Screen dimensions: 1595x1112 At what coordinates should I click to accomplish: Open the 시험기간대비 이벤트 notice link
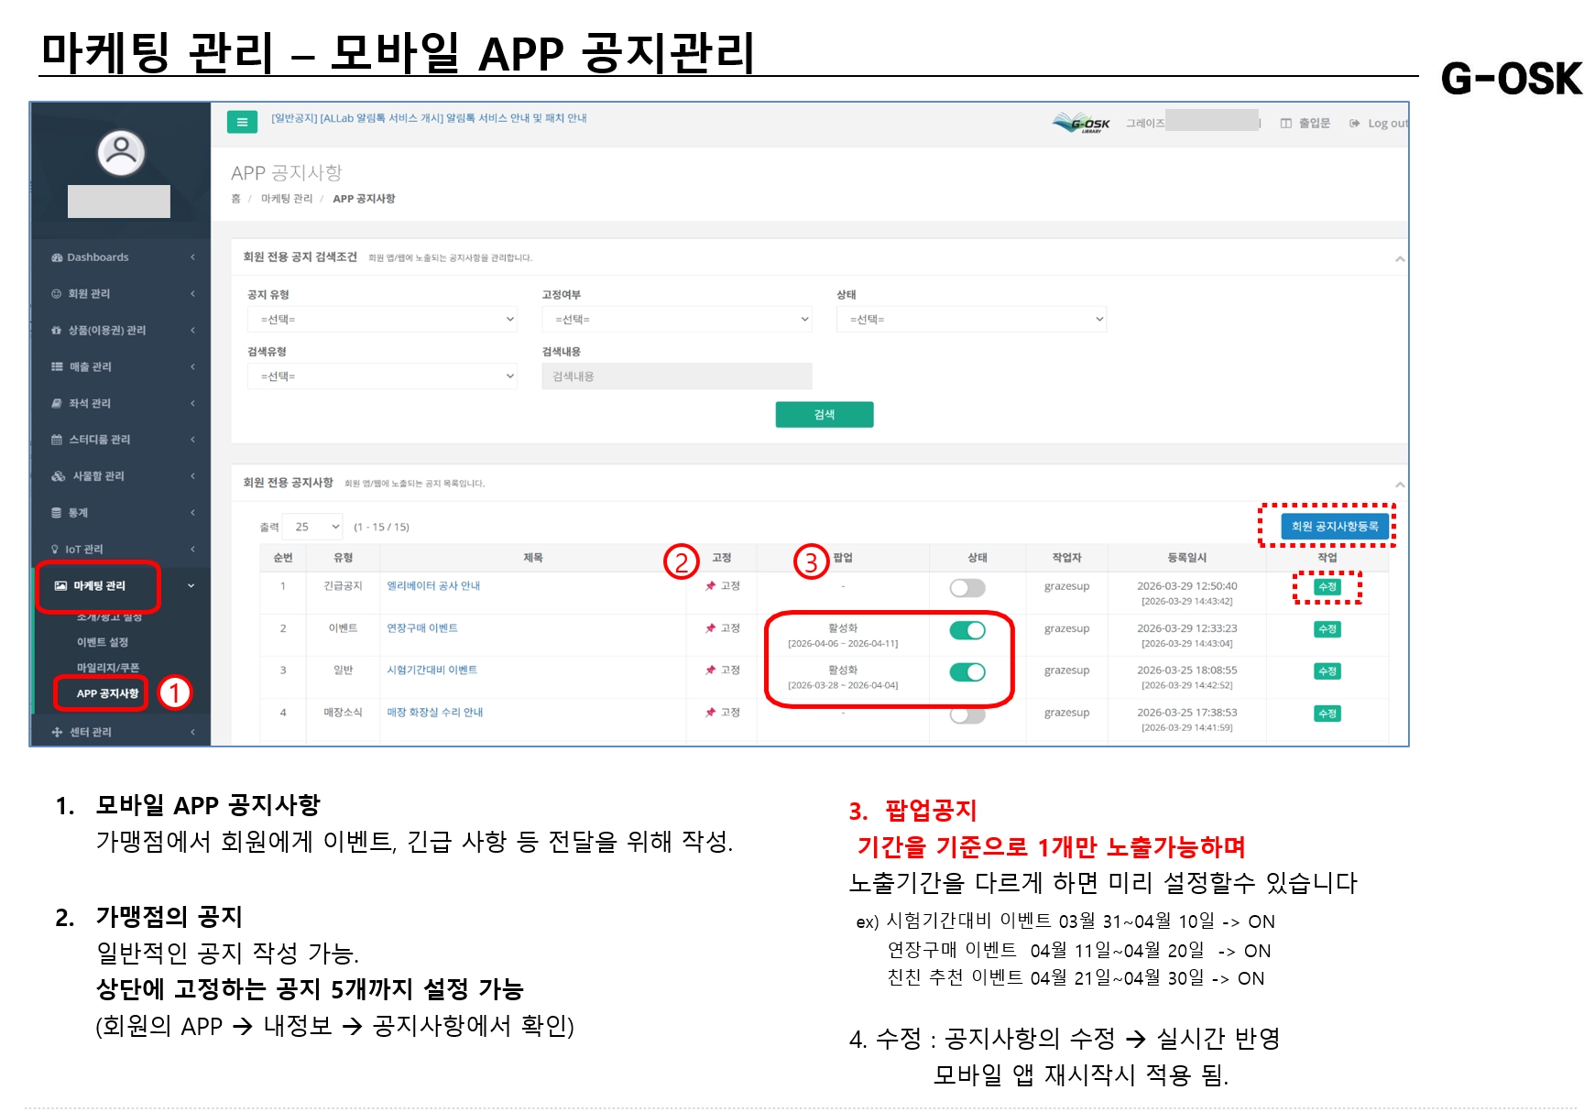click(x=432, y=670)
